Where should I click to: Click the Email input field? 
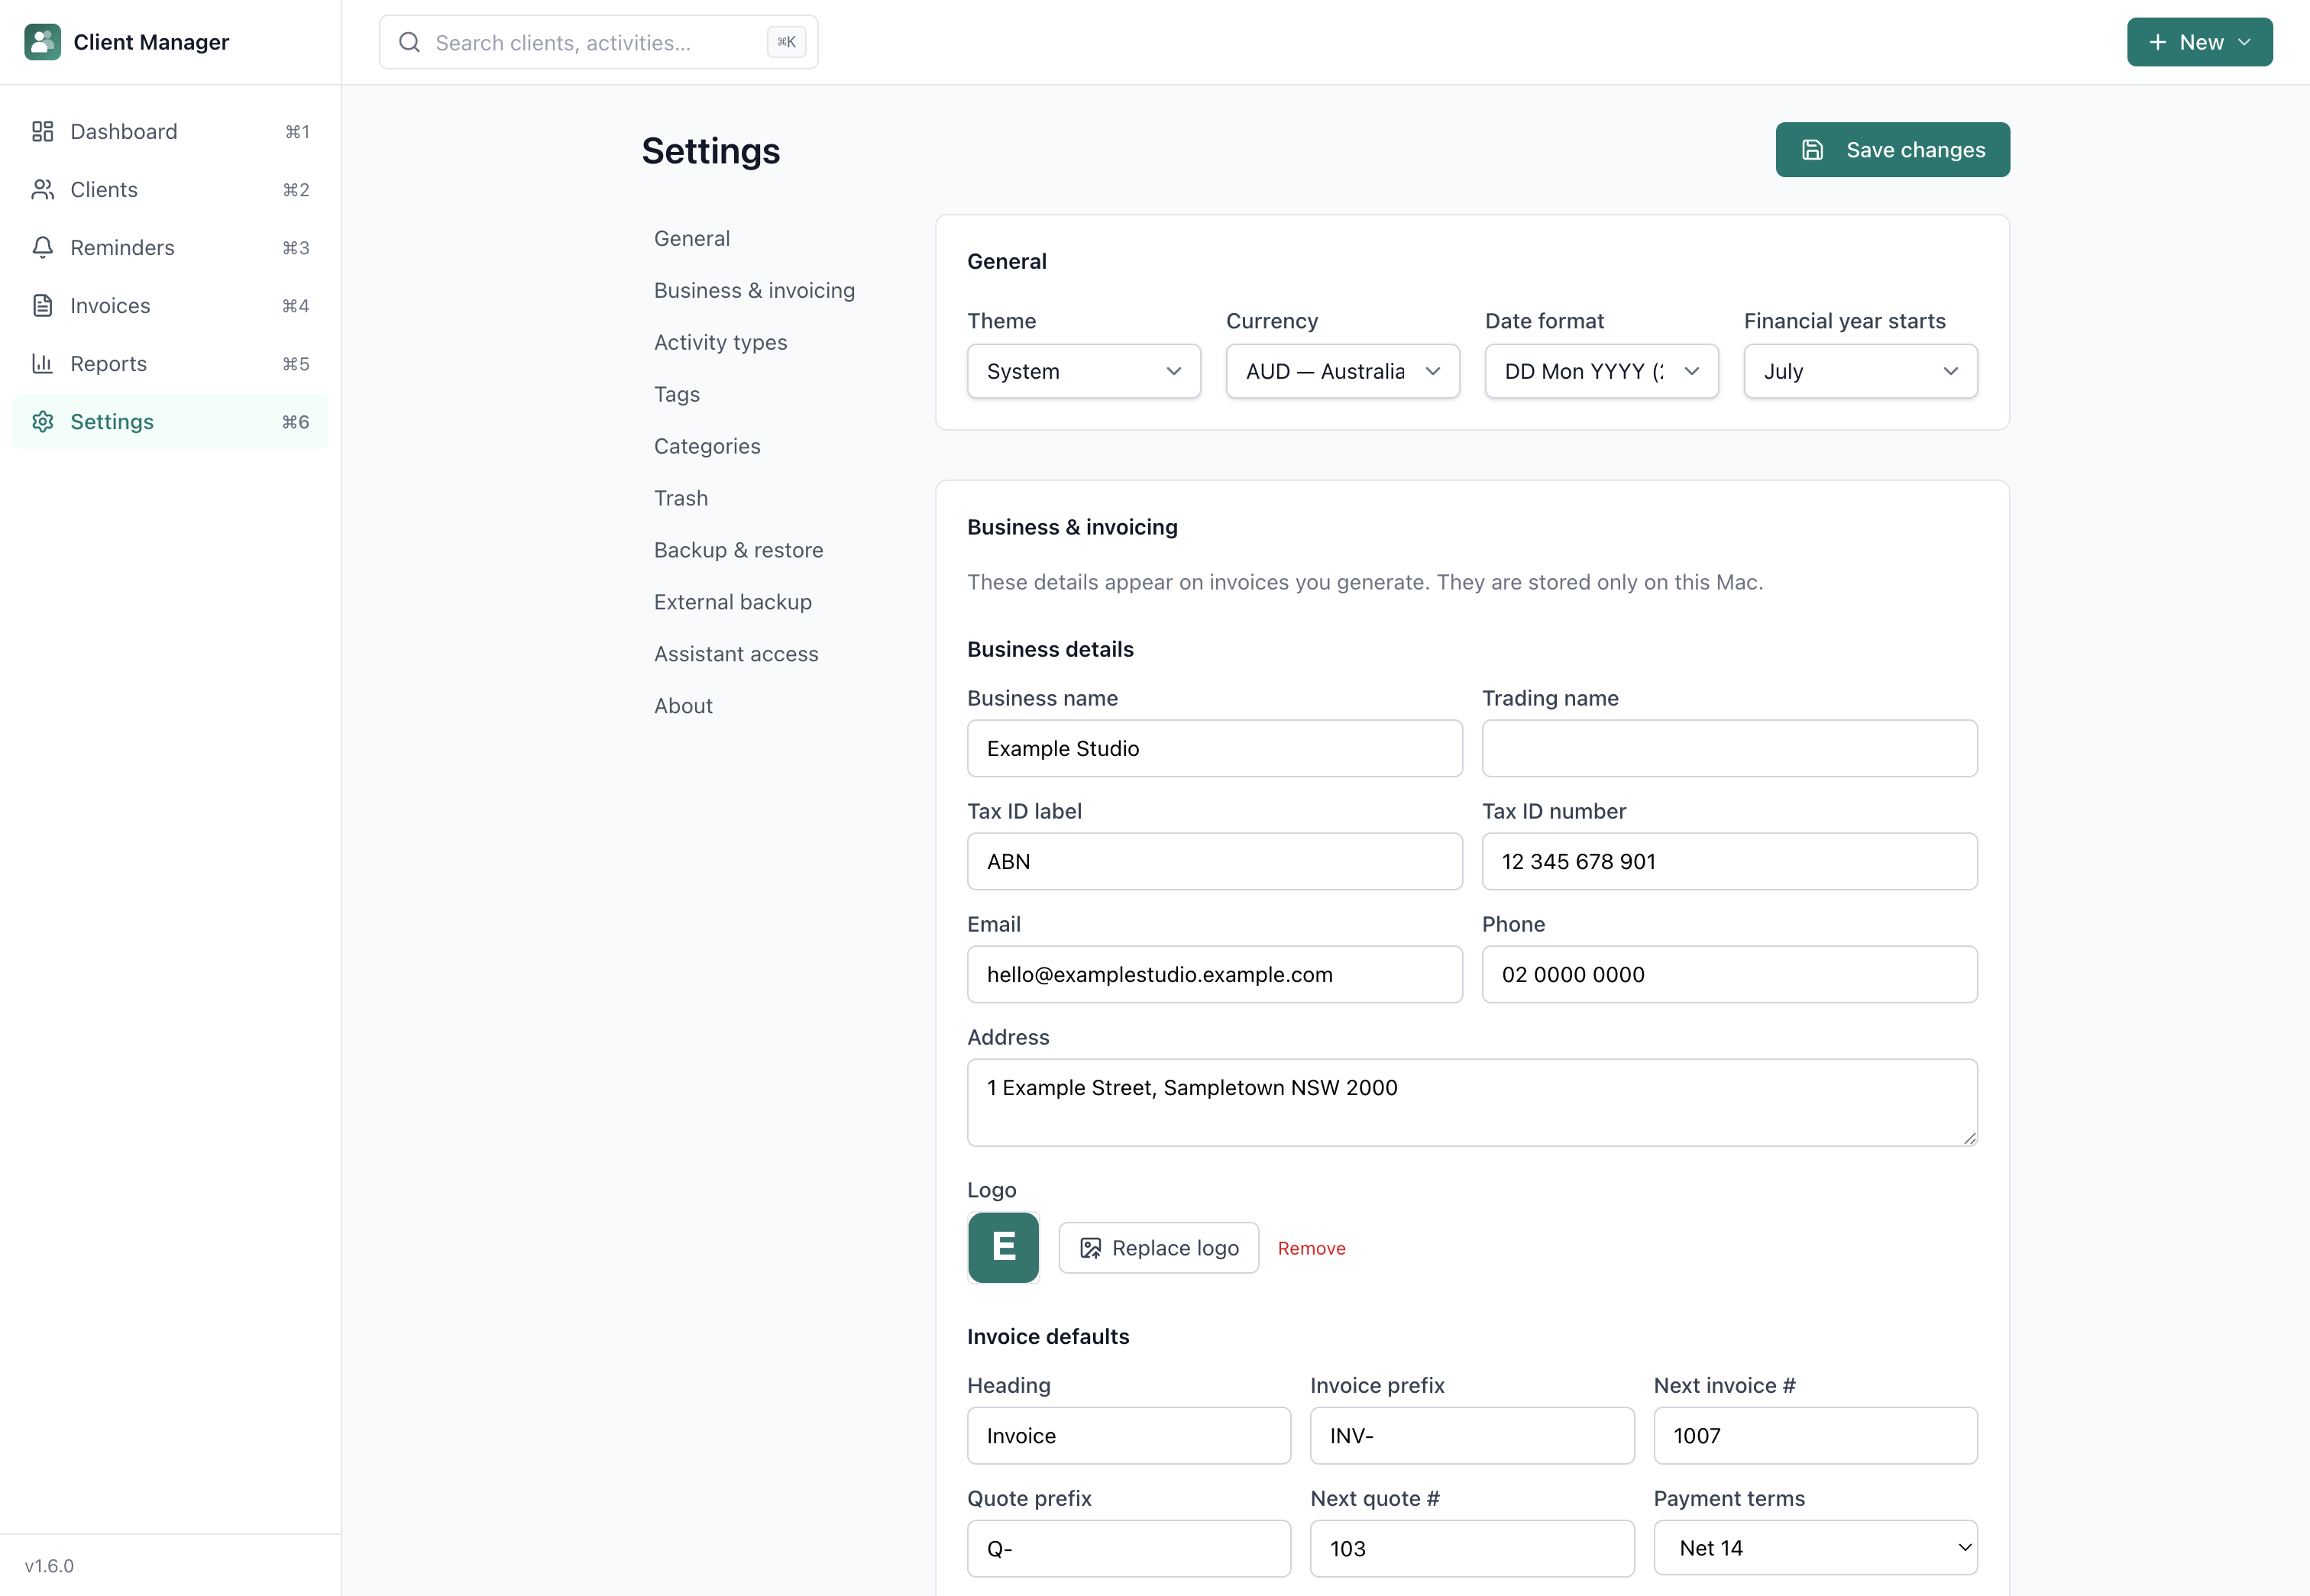coord(1215,974)
